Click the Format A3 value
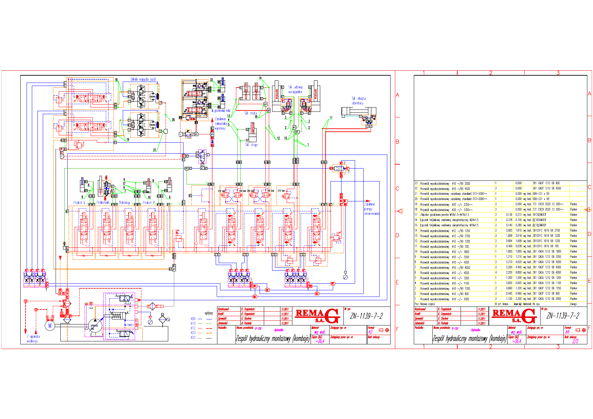The width and height of the screenshot is (593, 419). coord(370,332)
